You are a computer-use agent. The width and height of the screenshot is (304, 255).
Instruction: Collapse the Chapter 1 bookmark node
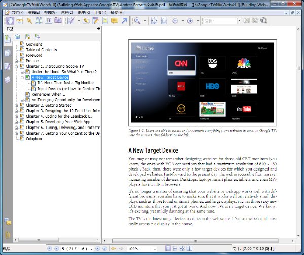click(x=16, y=66)
